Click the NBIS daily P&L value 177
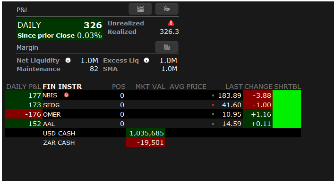Image resolution: width=334 pixels, height=182 pixels. pos(34,95)
